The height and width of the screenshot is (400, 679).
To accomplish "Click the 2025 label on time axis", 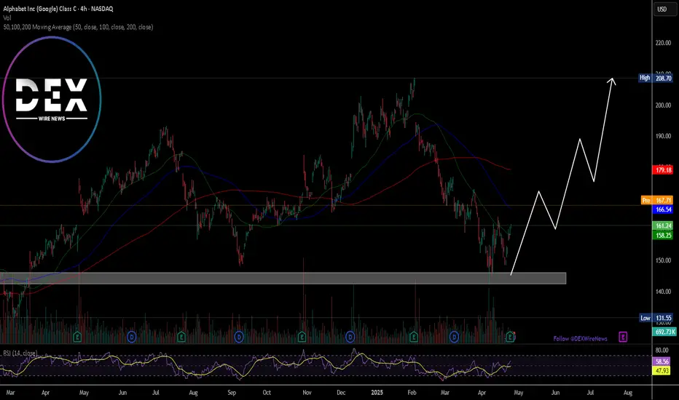I will point(377,393).
